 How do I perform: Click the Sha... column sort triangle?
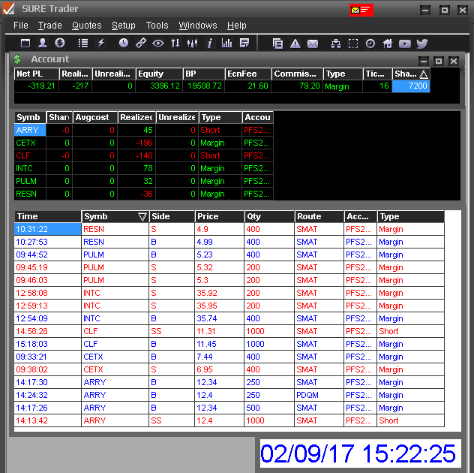coord(424,74)
